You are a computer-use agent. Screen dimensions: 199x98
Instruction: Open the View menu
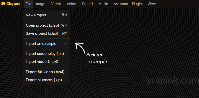click(152, 4)
